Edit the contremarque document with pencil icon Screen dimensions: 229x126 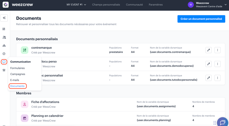click(208, 50)
